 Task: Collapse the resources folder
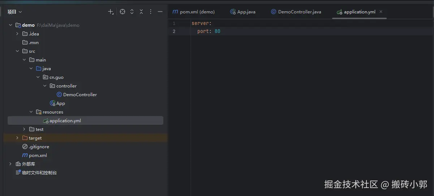[31, 112]
